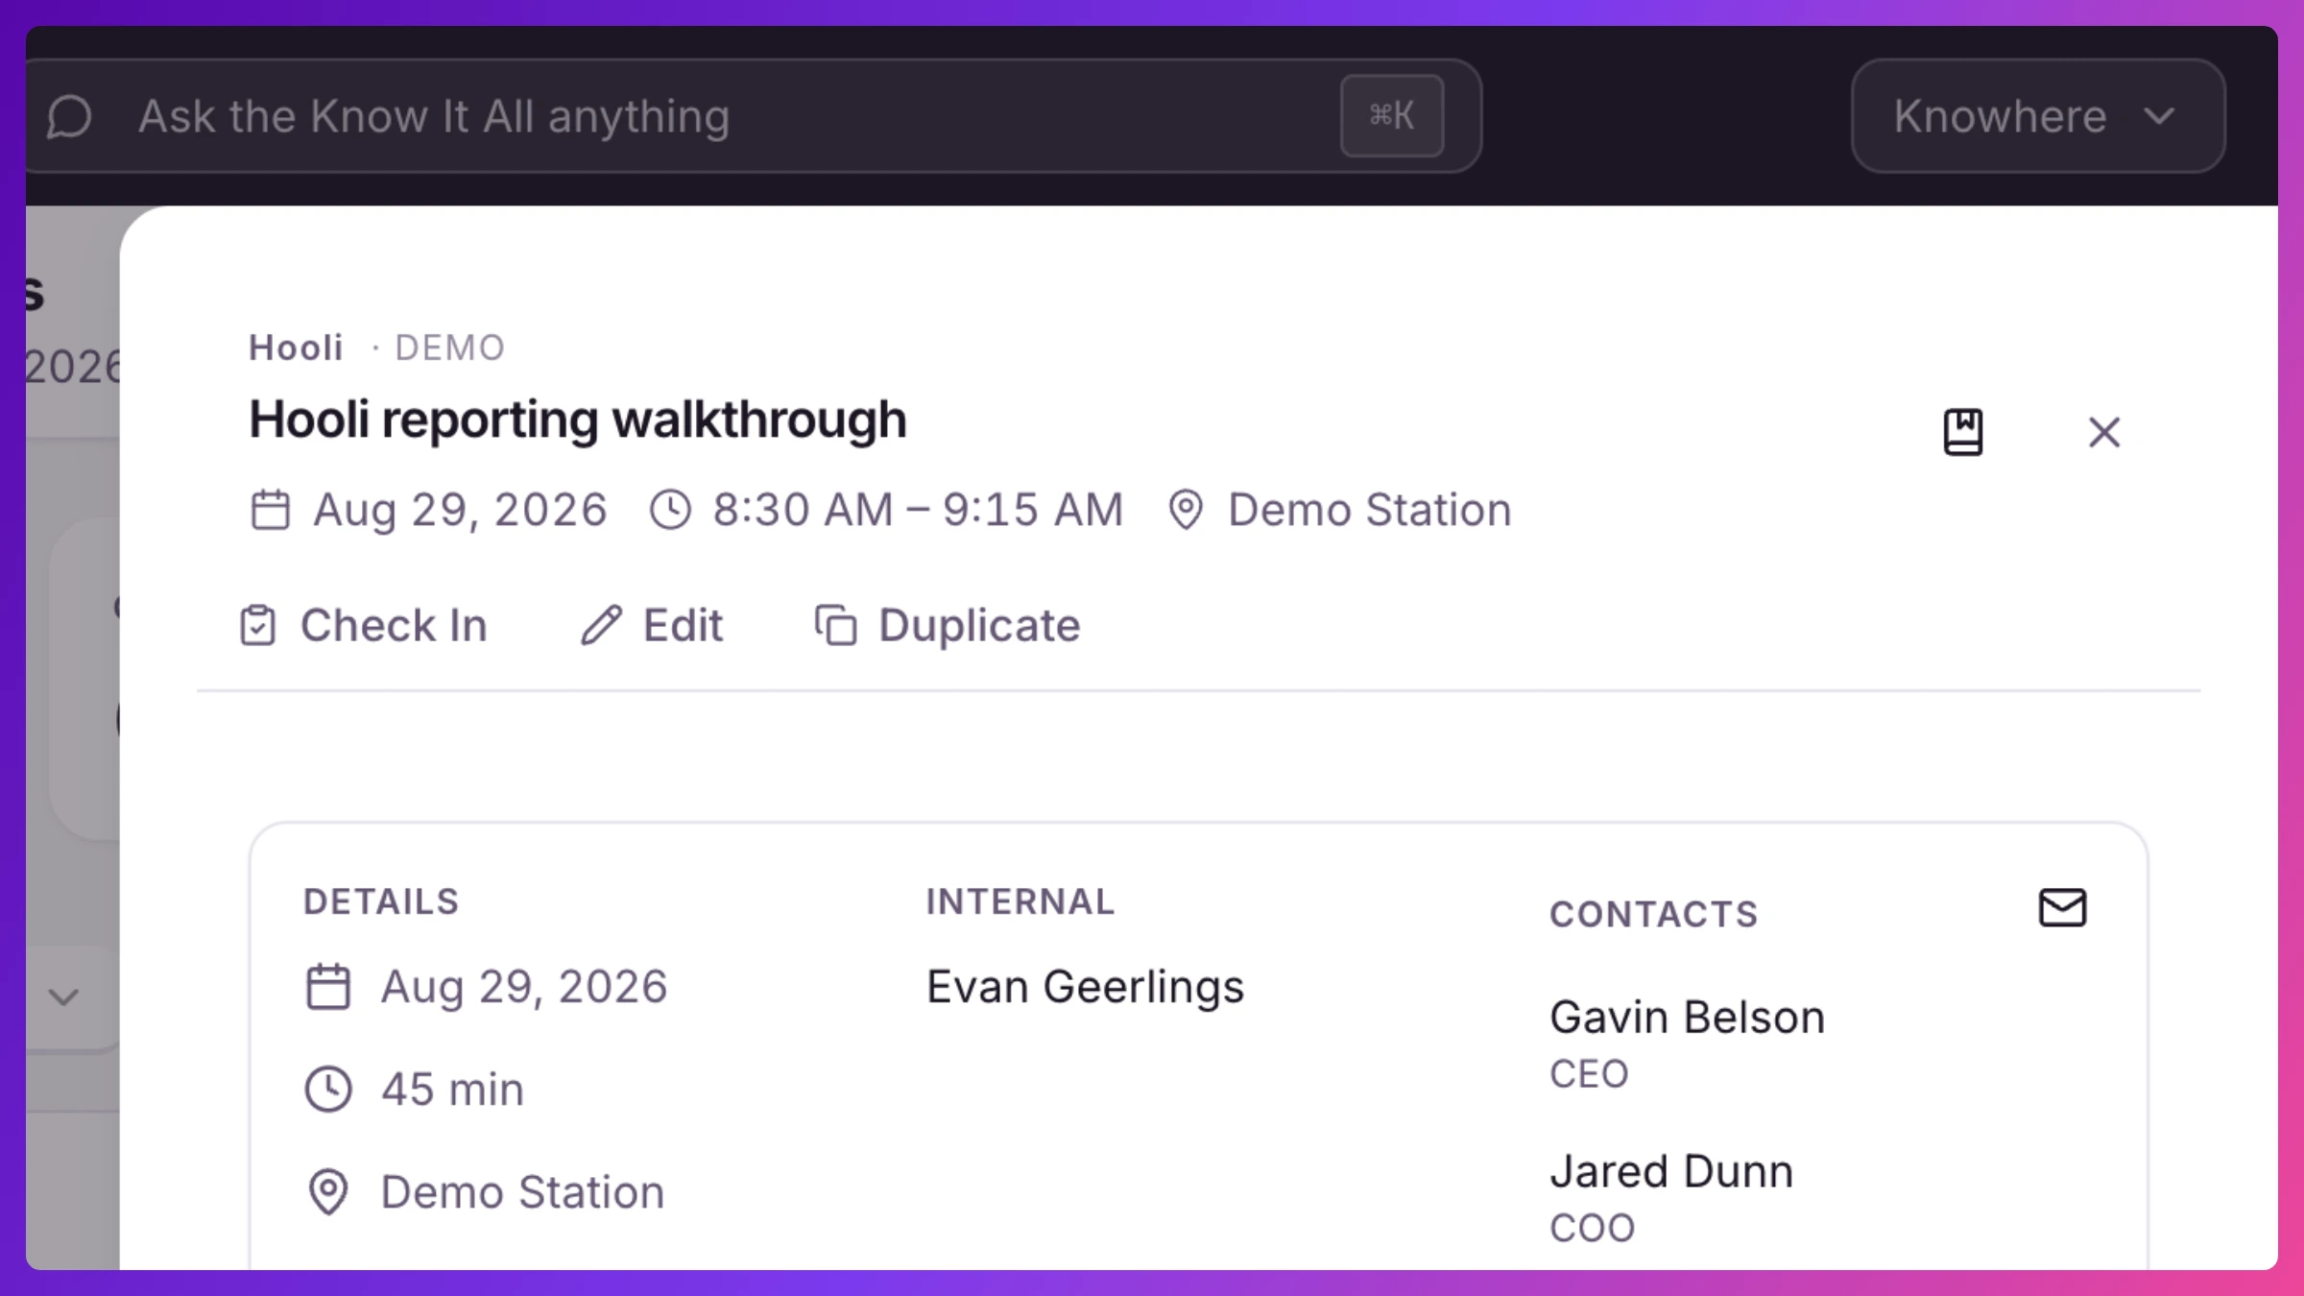Click the CEO role label
This screenshot has width=2304, height=1296.
pos(1589,1074)
